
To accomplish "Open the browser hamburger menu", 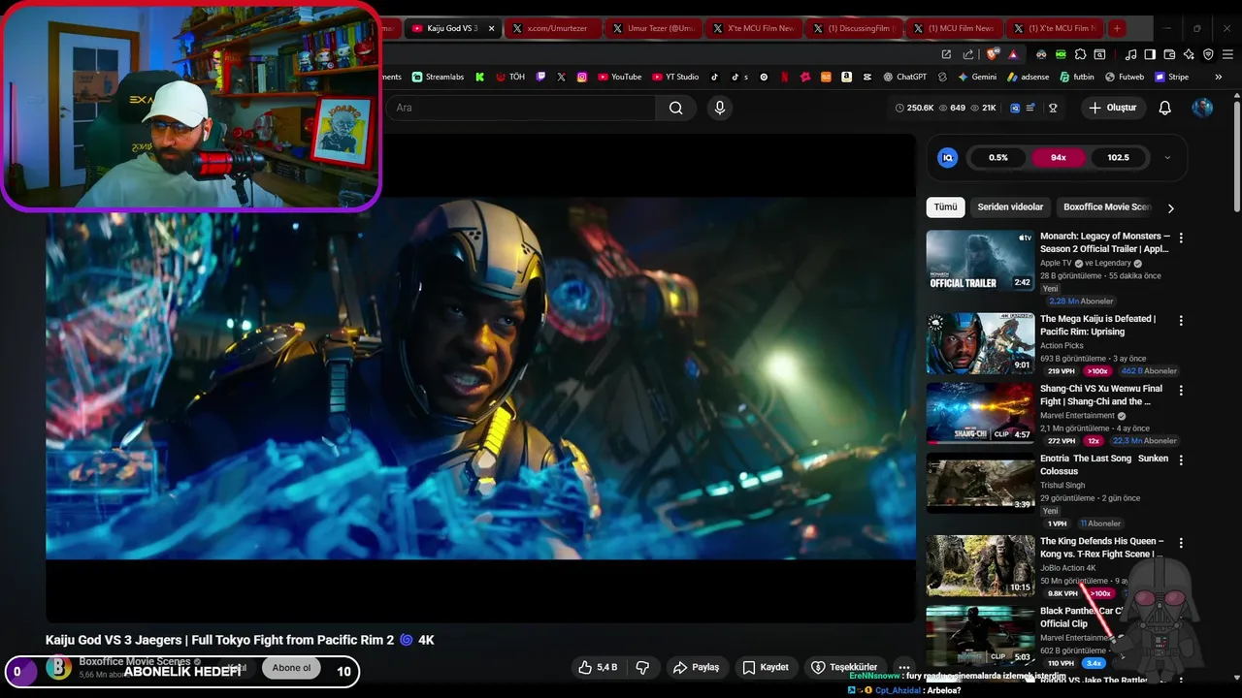I will (1227, 54).
